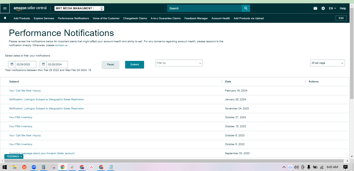Open the hamburger navigation menu
Image resolution: width=354 pixels, height=171 pixels.
(5, 8)
